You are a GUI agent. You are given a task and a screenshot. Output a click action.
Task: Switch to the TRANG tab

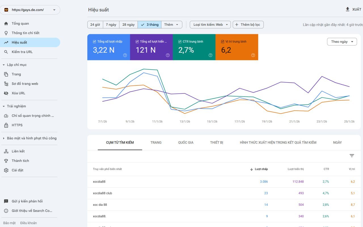tap(156, 142)
